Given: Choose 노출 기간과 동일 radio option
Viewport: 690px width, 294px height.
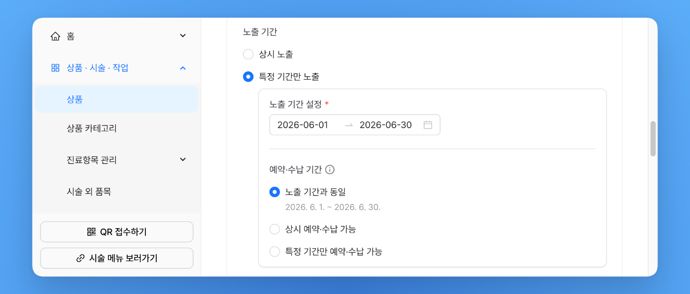Looking at the screenshot, I should [275, 192].
